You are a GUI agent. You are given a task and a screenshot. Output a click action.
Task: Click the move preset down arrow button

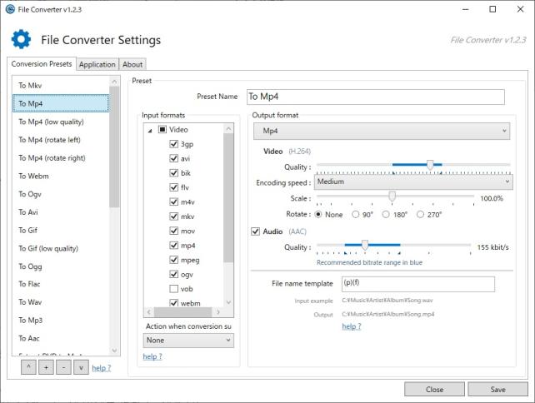click(80, 367)
